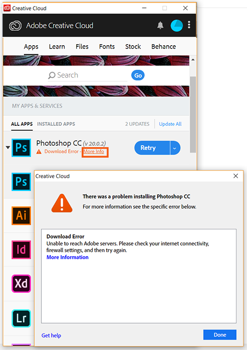
Task: Click the Done button in dialog
Action: tap(220, 335)
